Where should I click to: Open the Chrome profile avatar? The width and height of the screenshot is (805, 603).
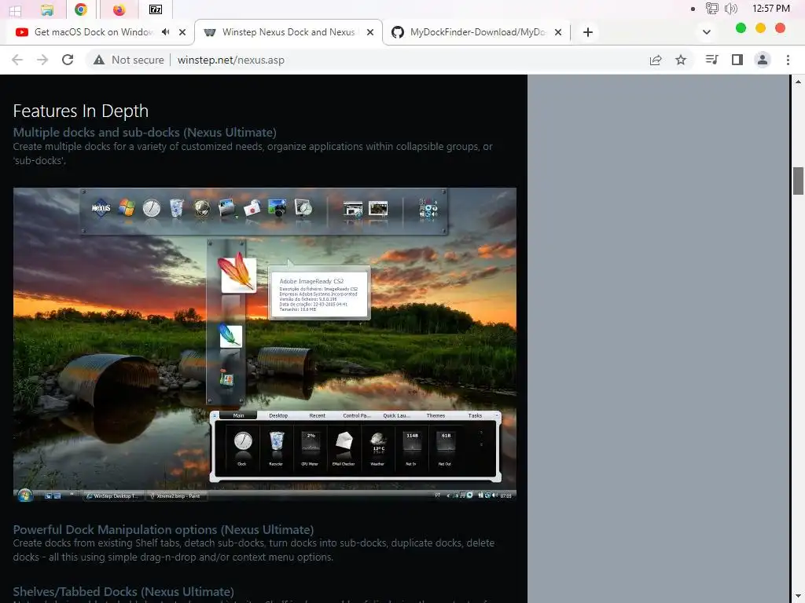click(x=763, y=60)
